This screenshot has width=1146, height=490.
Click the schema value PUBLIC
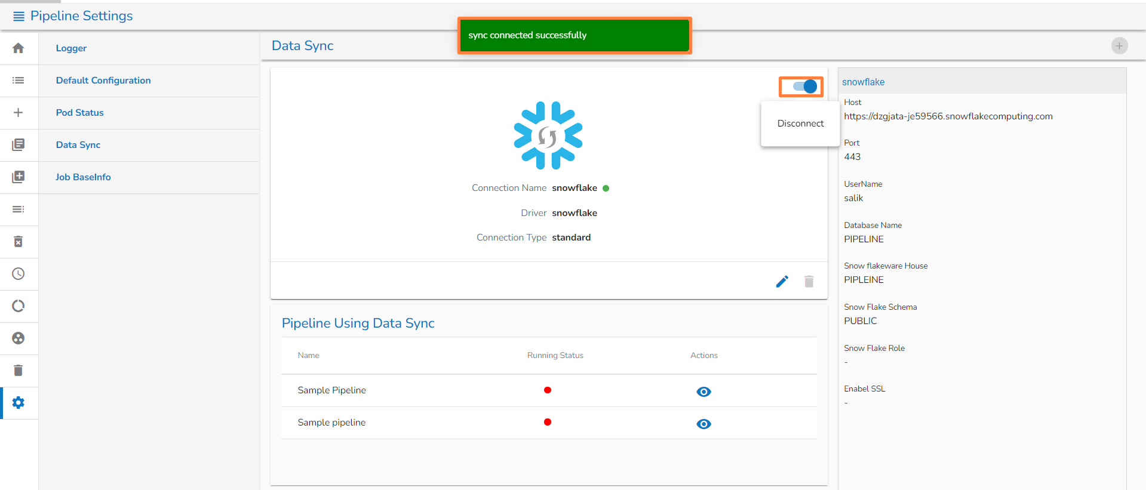[x=861, y=321]
